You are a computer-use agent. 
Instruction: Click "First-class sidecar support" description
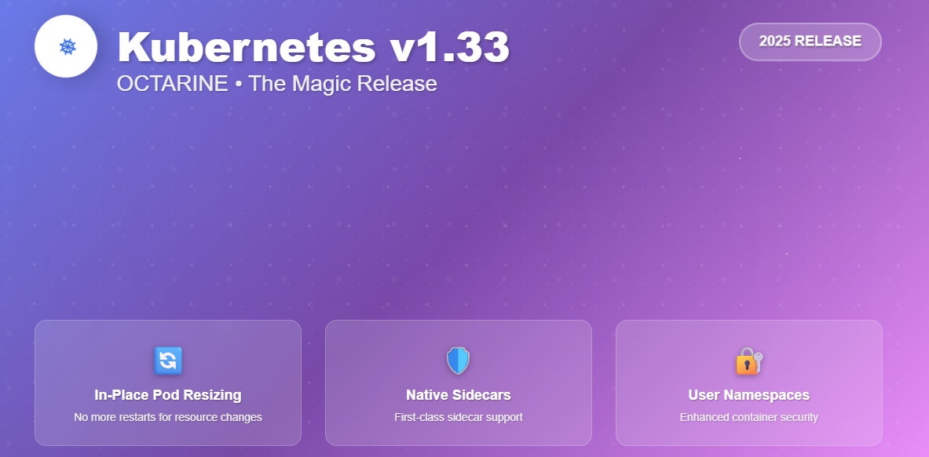tap(459, 417)
